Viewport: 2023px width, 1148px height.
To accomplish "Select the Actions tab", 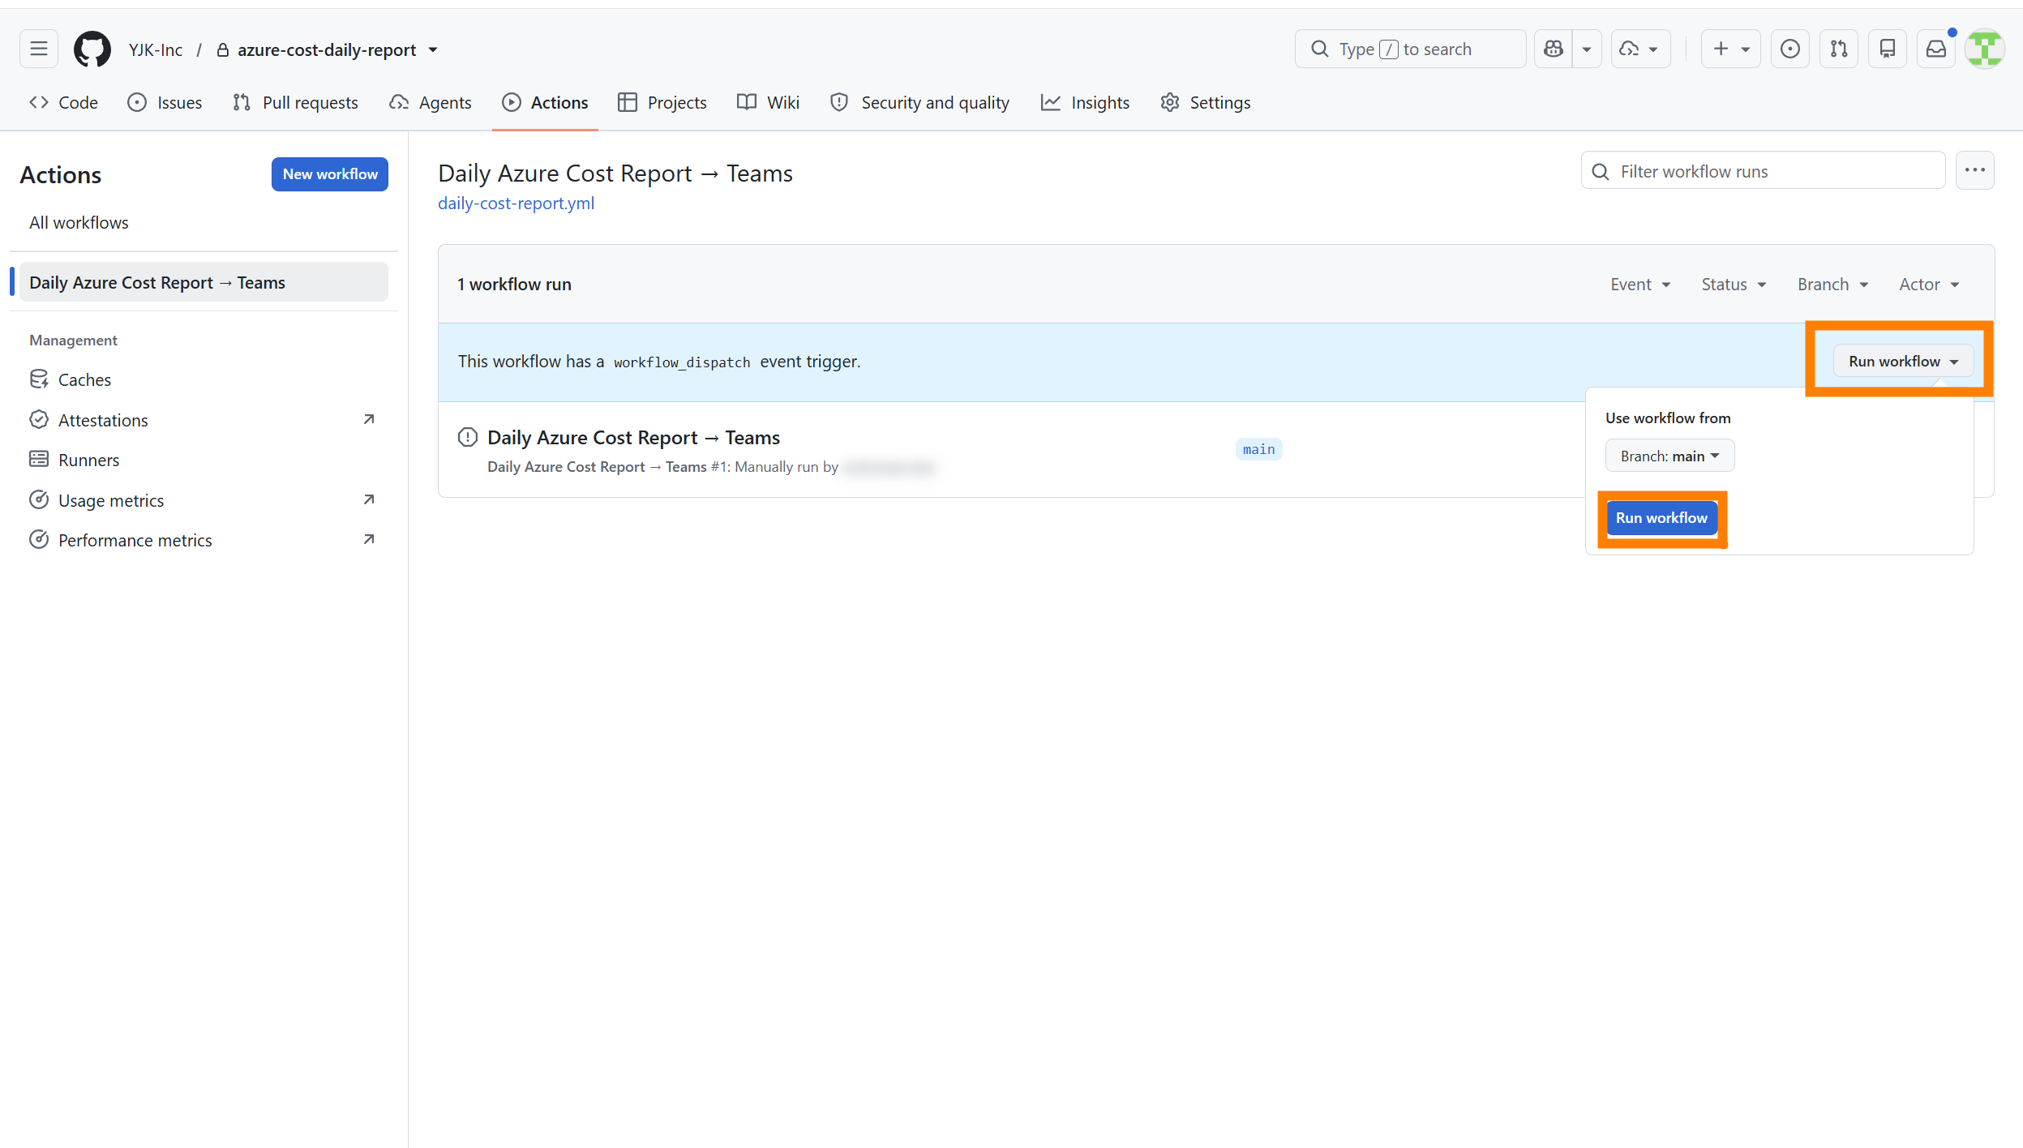I will pos(545,103).
